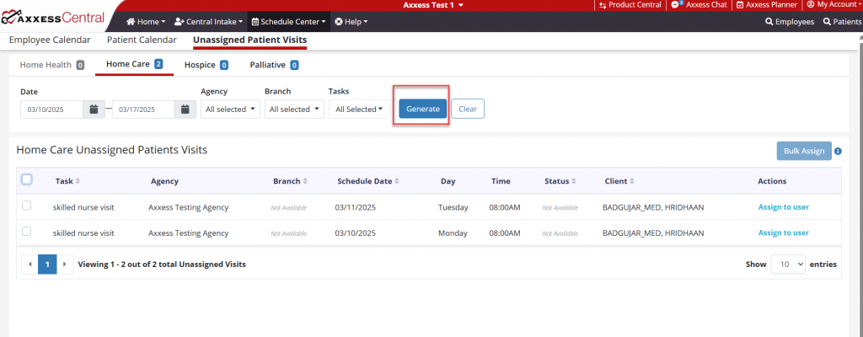This screenshot has height=337, width=863.
Task: Click start date field 03/10/2025
Action: (51, 109)
